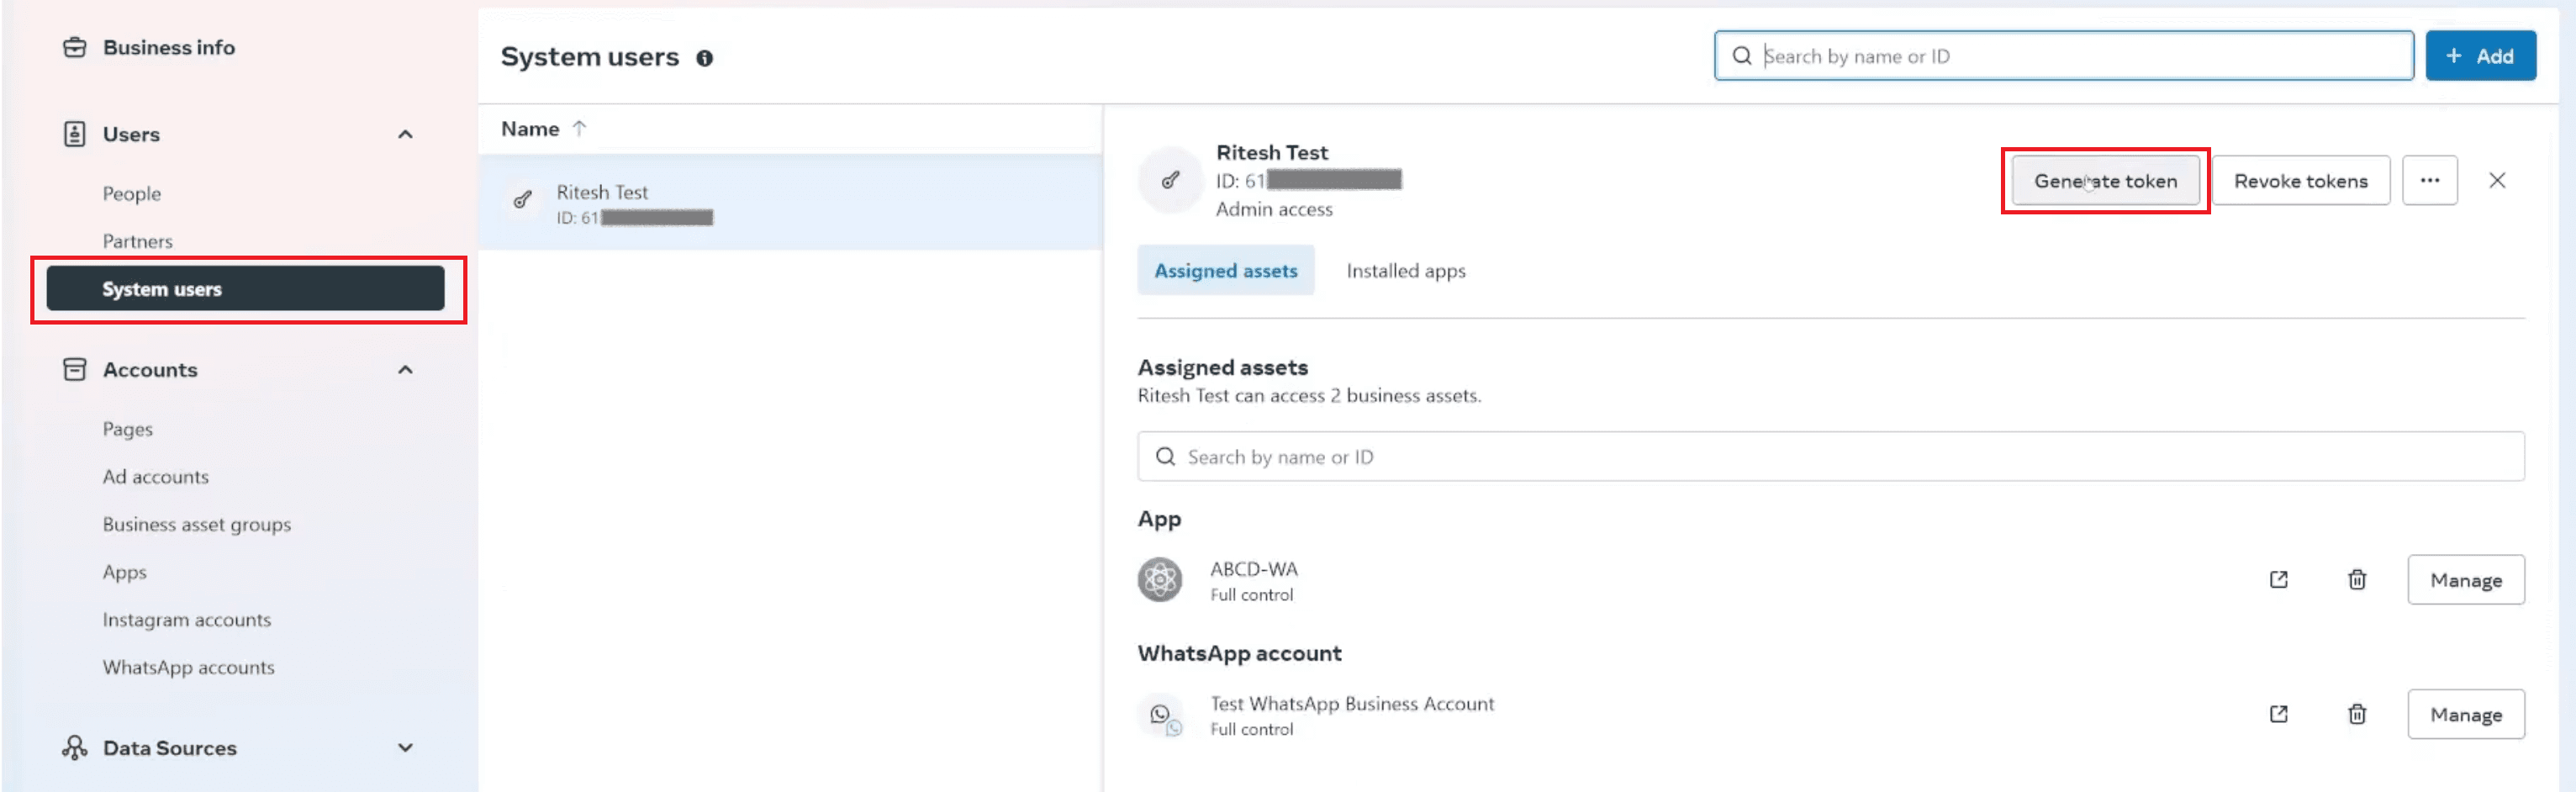This screenshot has width=2576, height=792.
Task: Click Test WhatsApp Business Account name text
Action: pos(1352,703)
